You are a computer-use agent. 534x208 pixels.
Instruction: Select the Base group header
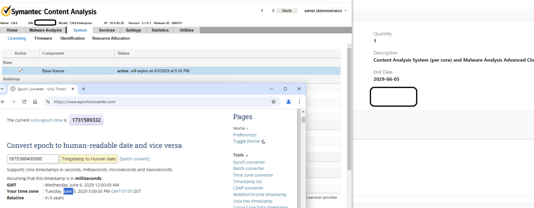[x=7, y=63]
